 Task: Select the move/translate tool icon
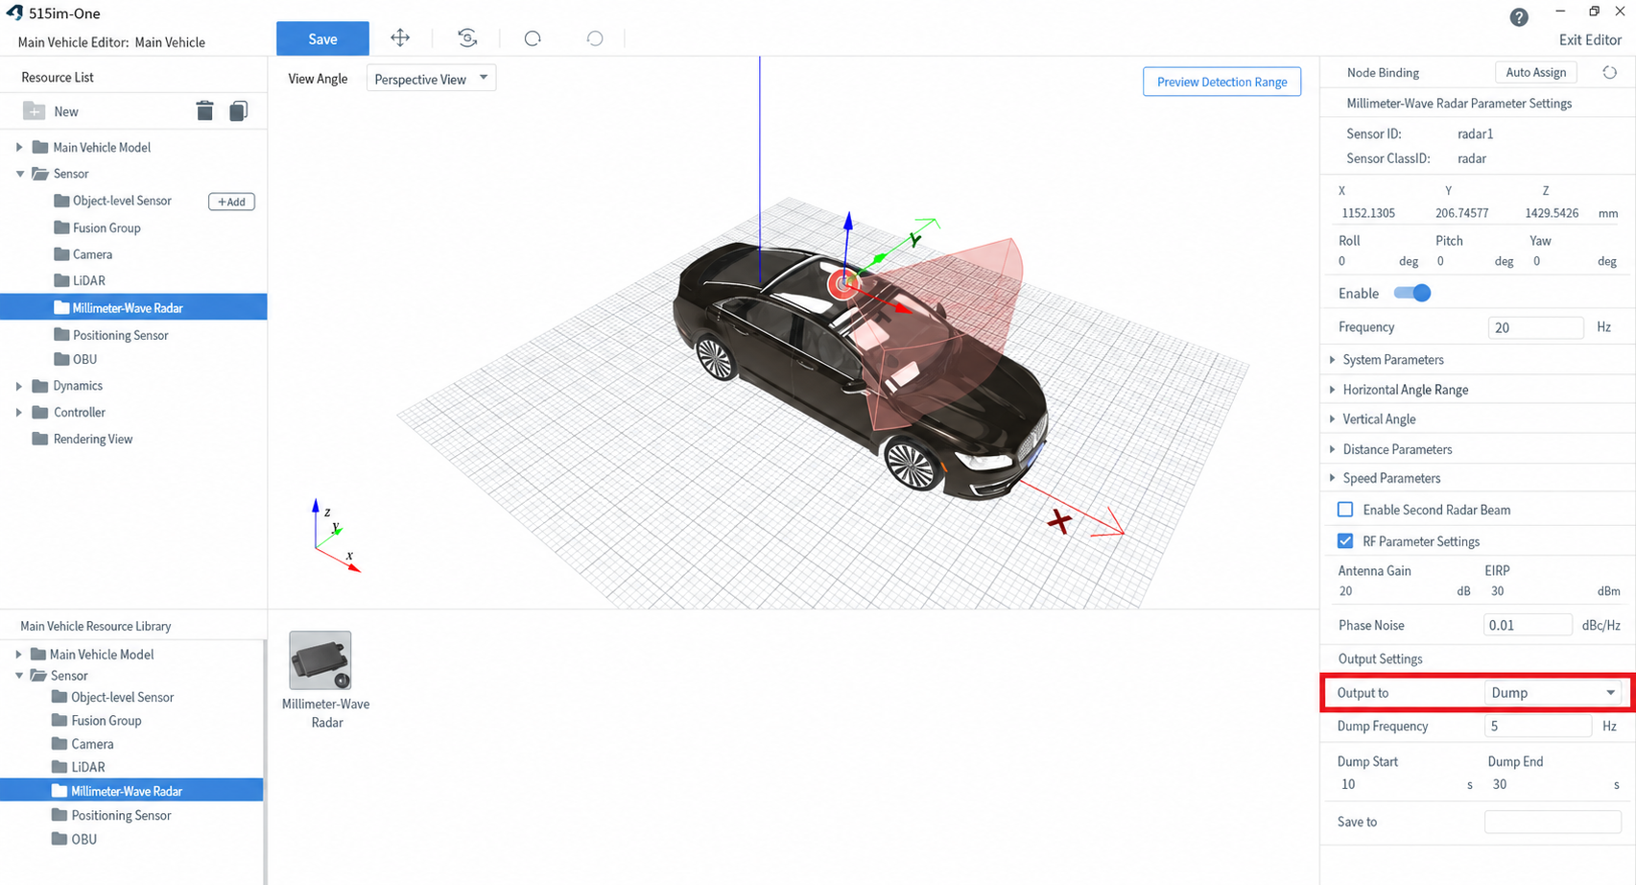(x=400, y=37)
